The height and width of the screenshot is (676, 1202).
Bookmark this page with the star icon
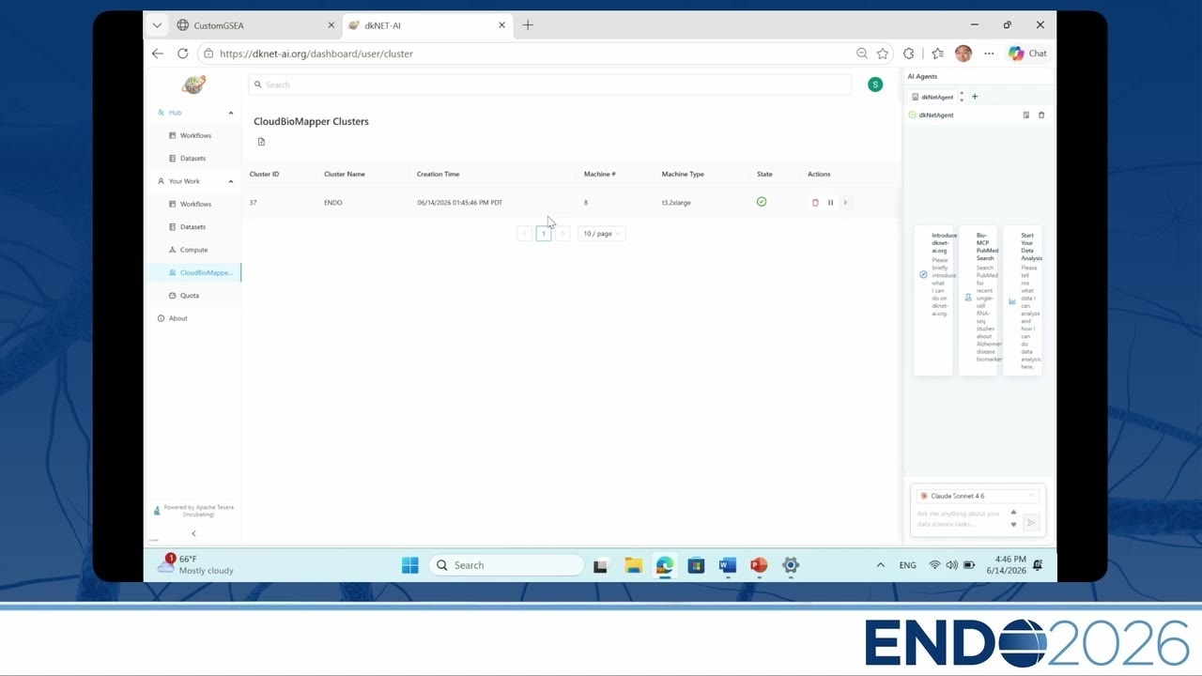coord(883,54)
